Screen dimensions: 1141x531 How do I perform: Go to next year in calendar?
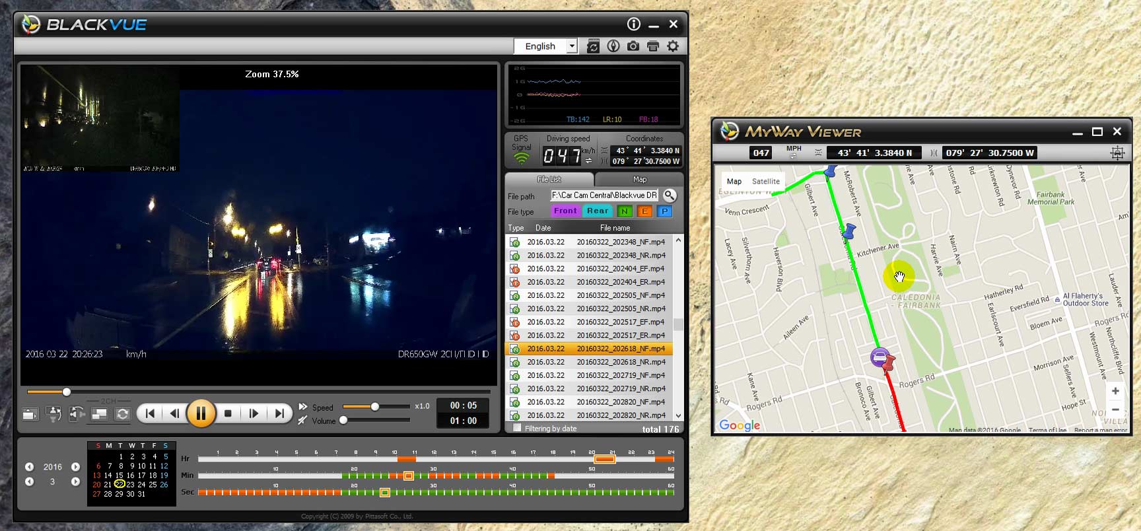[75, 467]
